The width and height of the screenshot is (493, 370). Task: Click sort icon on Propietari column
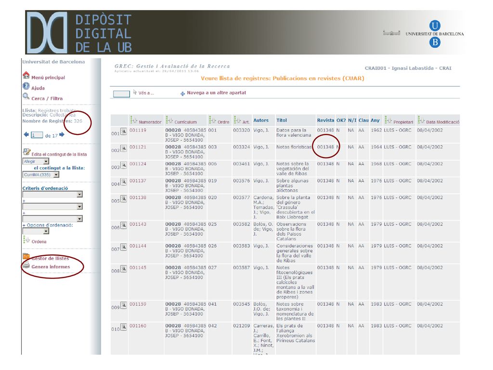[389, 120]
